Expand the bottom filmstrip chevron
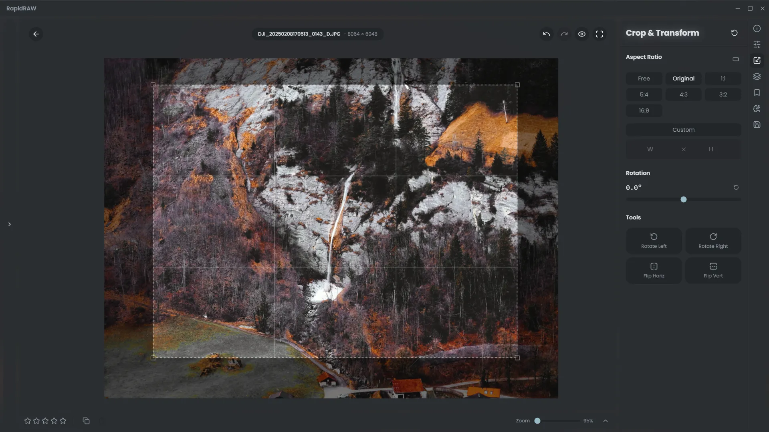The image size is (769, 432). (606, 421)
